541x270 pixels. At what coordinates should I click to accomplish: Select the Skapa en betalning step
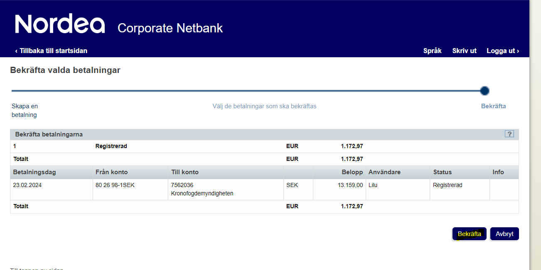click(25, 110)
